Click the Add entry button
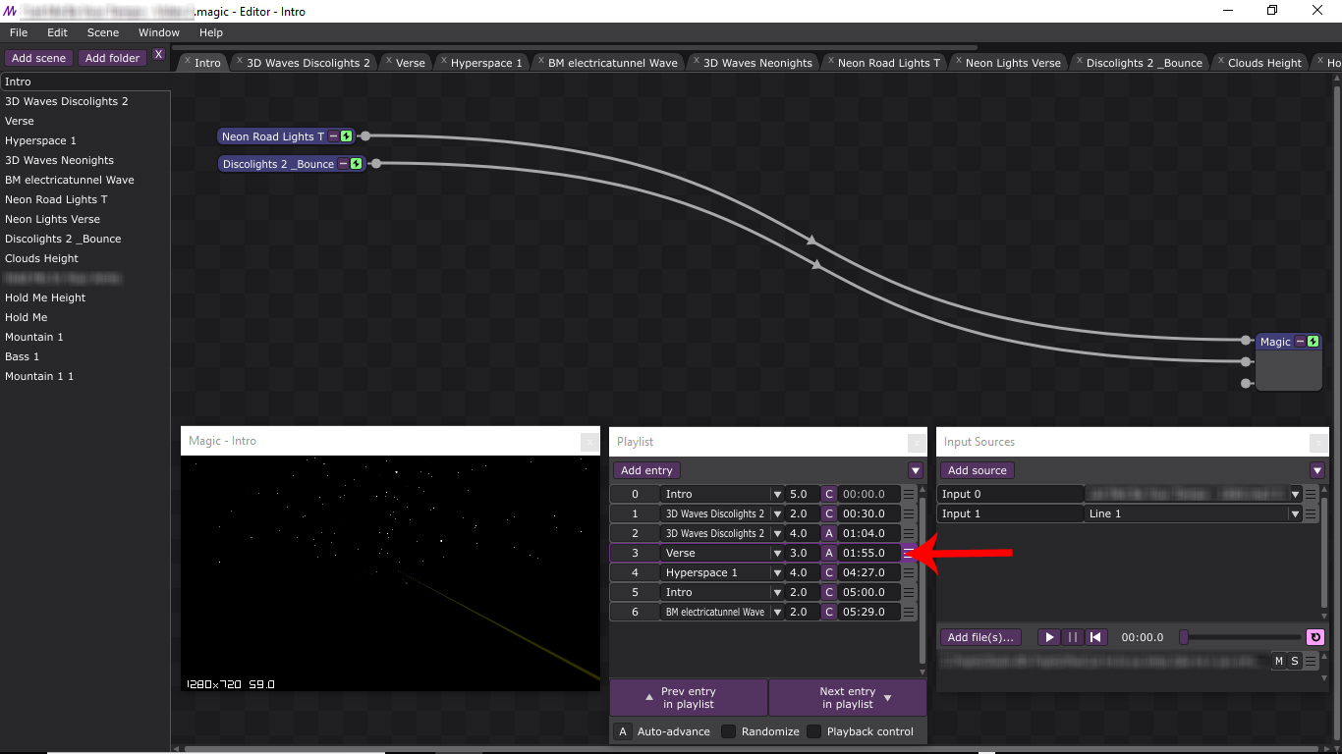Image resolution: width=1342 pixels, height=754 pixels. pos(646,470)
